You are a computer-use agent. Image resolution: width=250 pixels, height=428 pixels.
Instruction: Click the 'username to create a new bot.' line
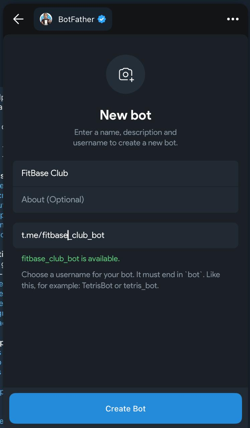(x=126, y=143)
